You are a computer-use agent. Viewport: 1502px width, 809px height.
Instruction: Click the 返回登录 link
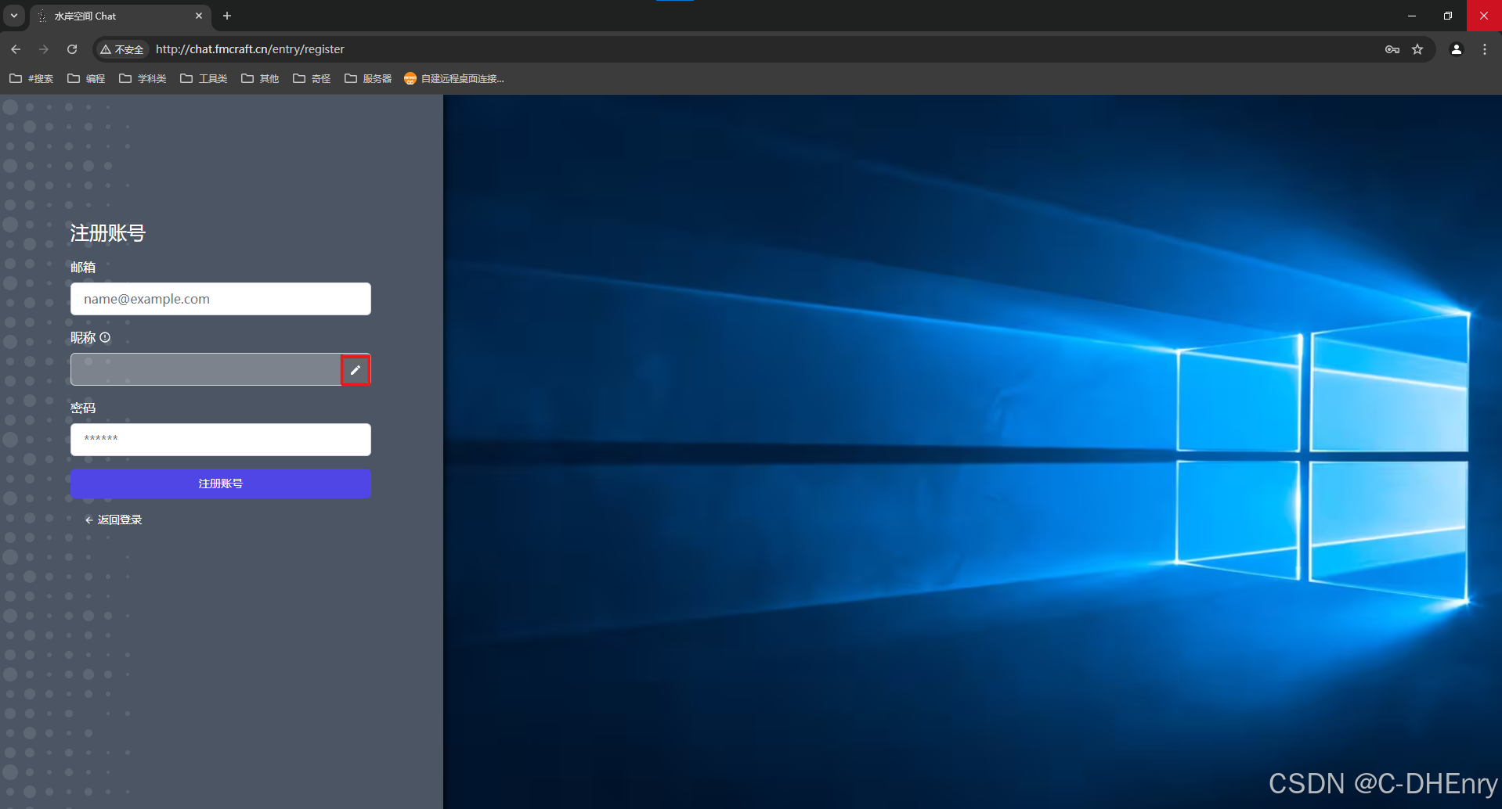[114, 520]
